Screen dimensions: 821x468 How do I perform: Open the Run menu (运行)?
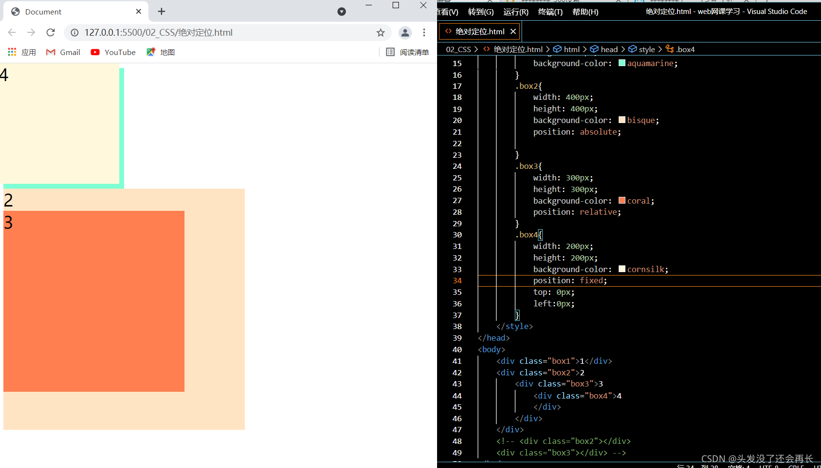pos(516,12)
